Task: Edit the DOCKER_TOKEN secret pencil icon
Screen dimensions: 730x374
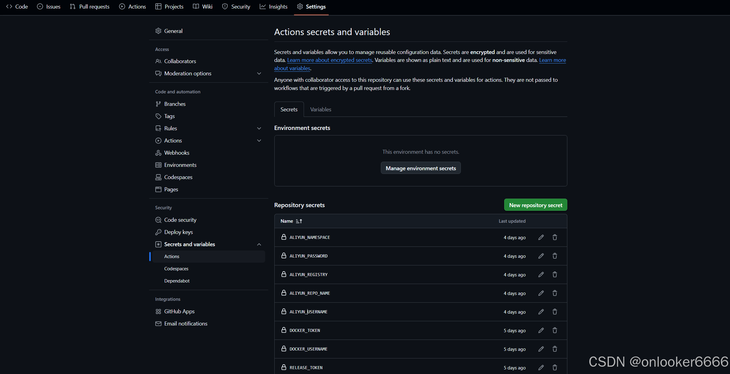Action: click(x=541, y=330)
